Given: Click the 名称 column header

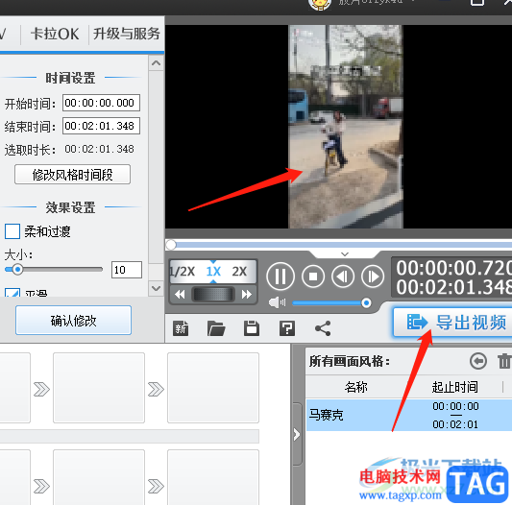Looking at the screenshot, I should [x=356, y=387].
